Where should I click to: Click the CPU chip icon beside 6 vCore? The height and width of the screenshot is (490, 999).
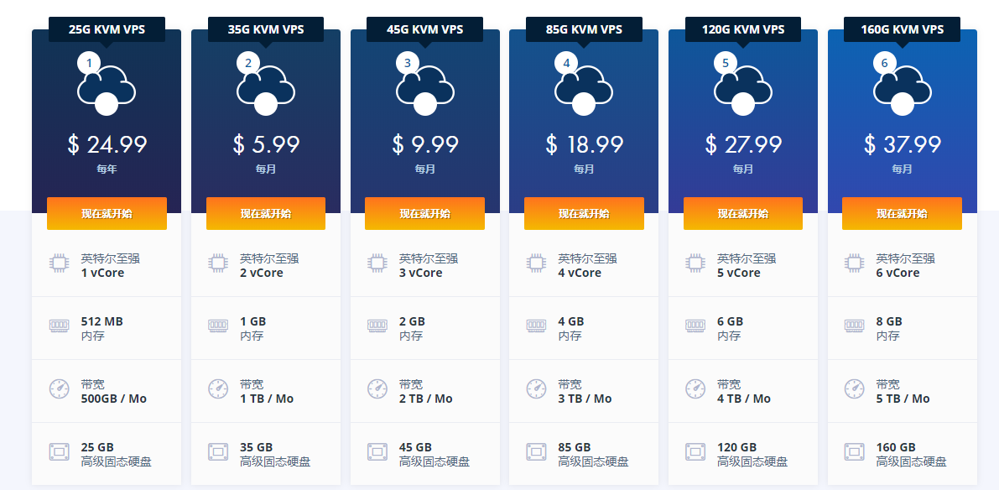pyautogui.click(x=855, y=263)
